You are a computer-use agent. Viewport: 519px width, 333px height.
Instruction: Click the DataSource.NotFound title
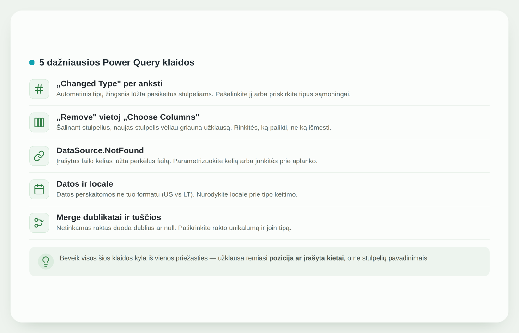coord(100,150)
